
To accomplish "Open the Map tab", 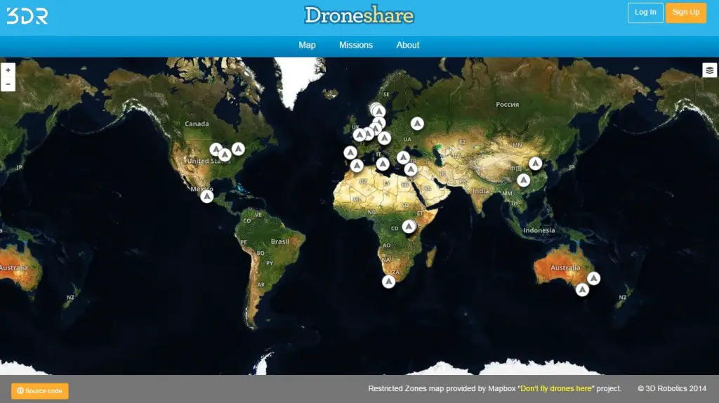I will click(308, 45).
